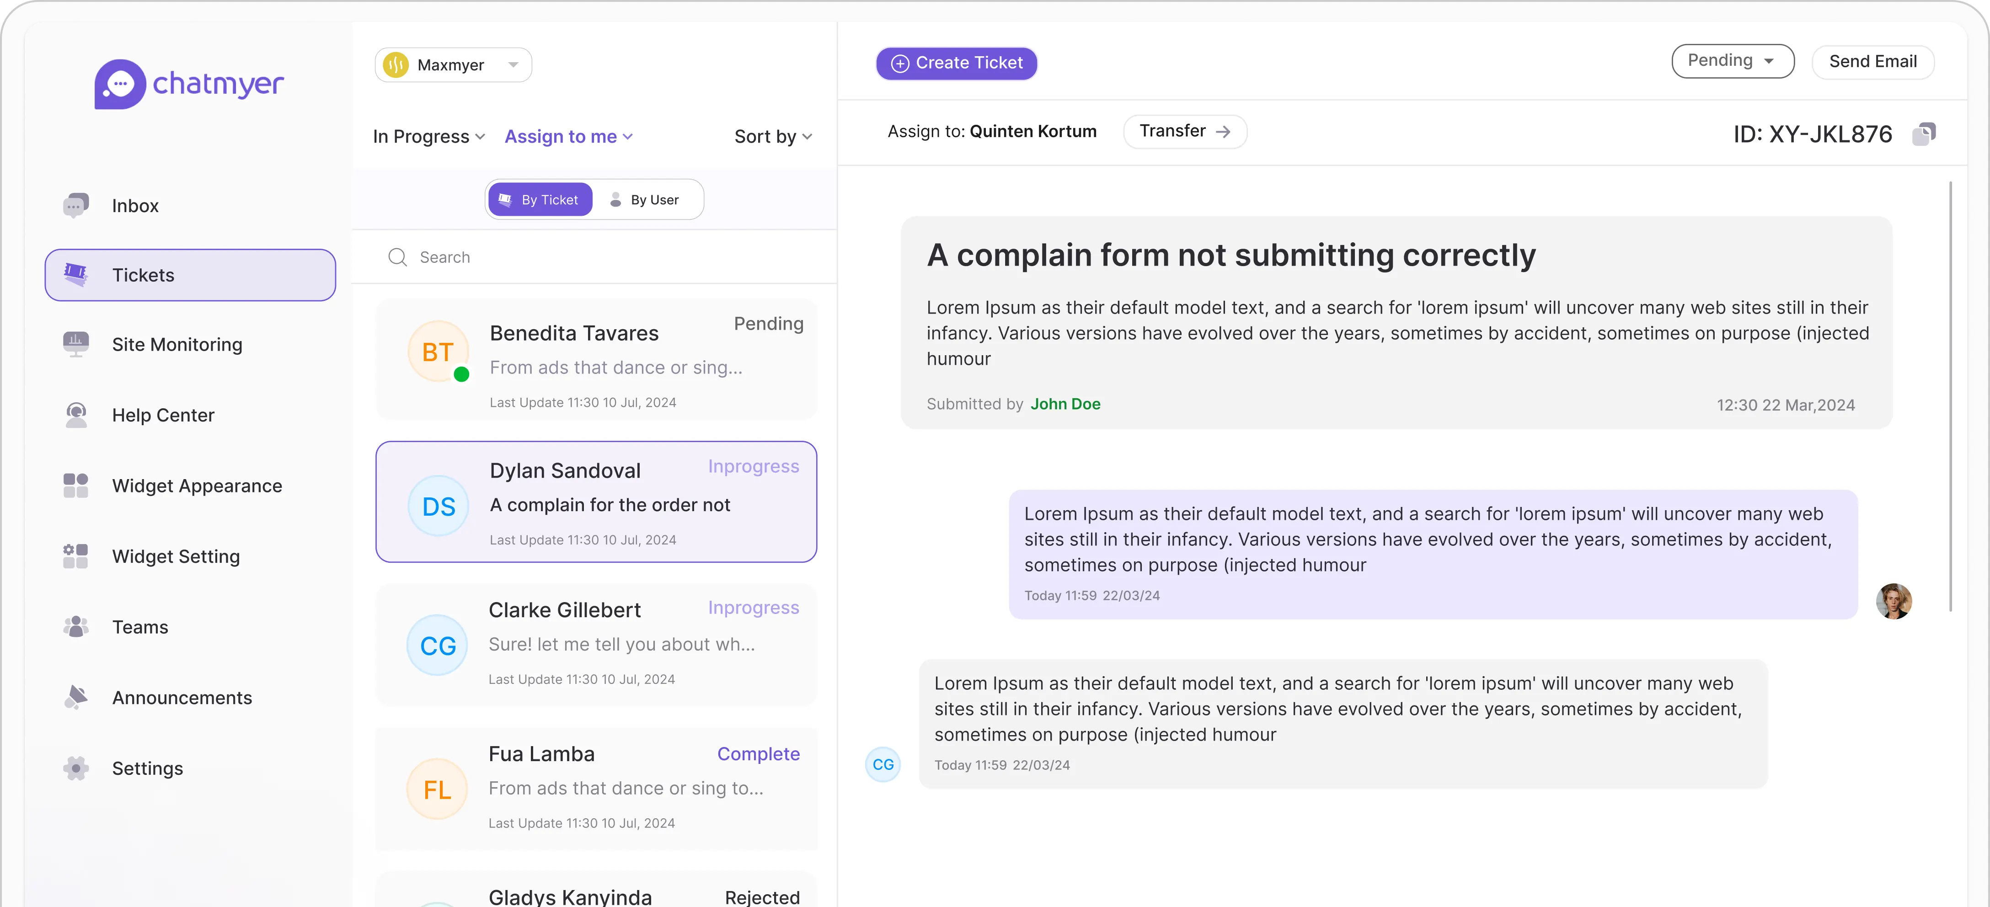Go to the Help Center section
Screen dimensions: 1990x907
coord(162,415)
